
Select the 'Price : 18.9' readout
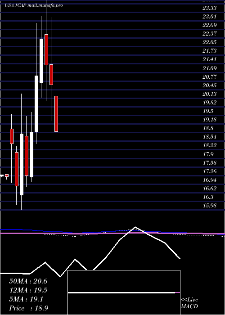[28, 308]
